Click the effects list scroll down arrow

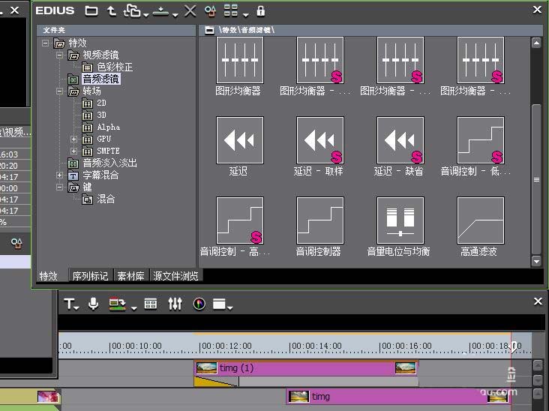click(536, 261)
